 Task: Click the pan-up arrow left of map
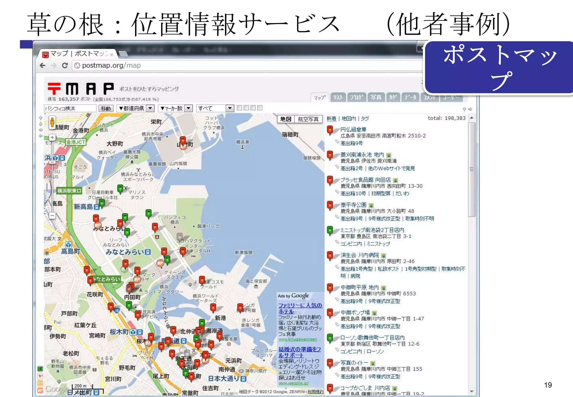click(41, 118)
